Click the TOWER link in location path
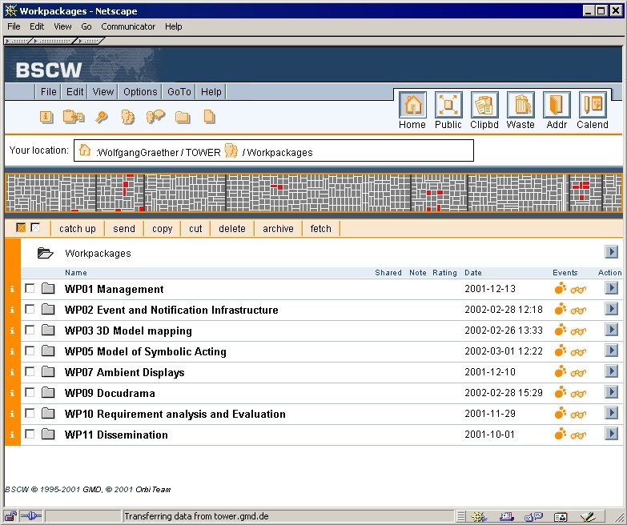Image resolution: width=627 pixels, height=525 pixels. pyautogui.click(x=203, y=152)
